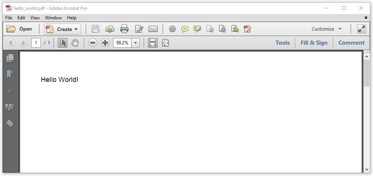Show the Page Thumbnails panel
Viewport: 373px width, 176px height.
(10, 58)
